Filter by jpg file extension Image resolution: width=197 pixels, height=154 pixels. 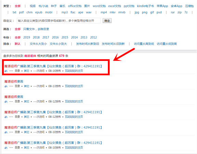coord(137,12)
